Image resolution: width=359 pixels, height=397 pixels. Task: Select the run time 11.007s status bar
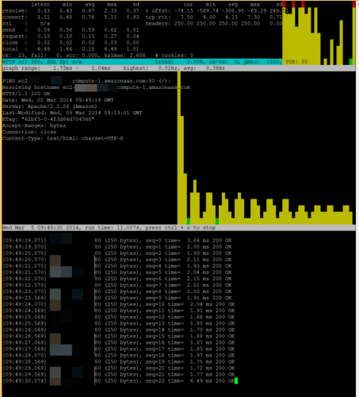tap(178, 228)
